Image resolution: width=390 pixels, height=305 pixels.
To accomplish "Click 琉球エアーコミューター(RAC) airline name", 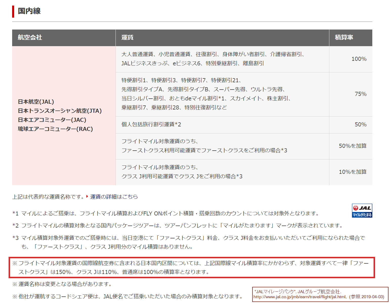I will (55, 129).
